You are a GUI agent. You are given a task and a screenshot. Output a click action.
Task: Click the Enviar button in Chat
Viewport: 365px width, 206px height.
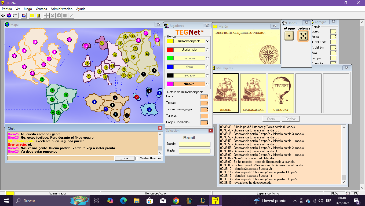pos(125,158)
